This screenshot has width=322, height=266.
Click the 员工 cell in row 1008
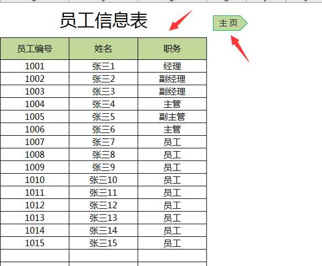coord(172,154)
